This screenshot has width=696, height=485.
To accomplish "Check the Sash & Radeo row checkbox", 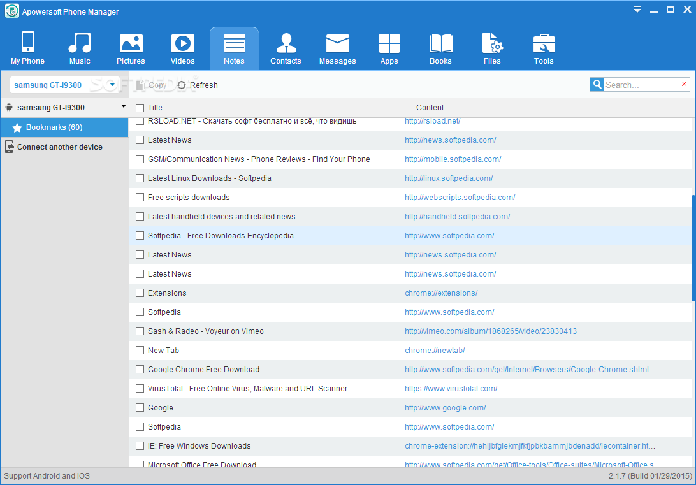I will tap(140, 331).
